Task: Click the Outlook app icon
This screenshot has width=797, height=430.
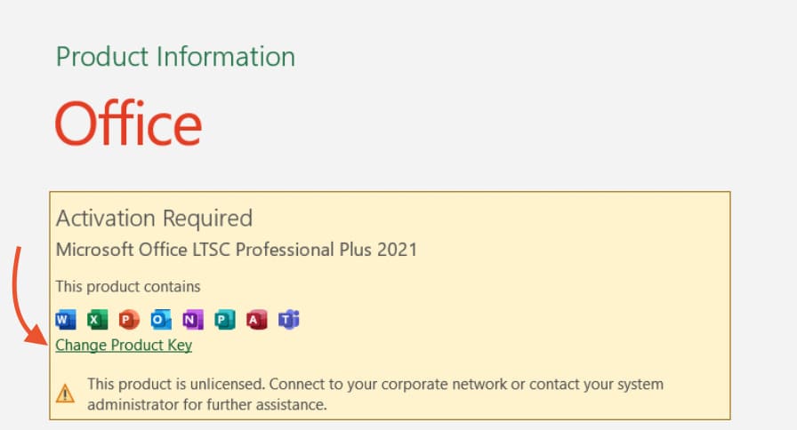Action: pyautogui.click(x=161, y=320)
